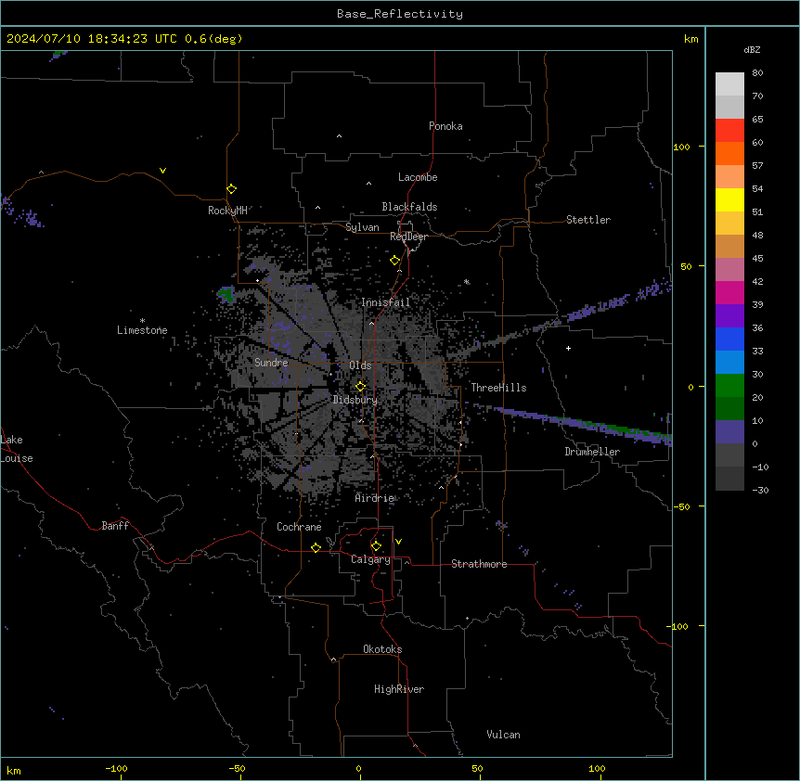Click the white asterisk east of Innisfail
The image size is (800, 781).
(466, 282)
